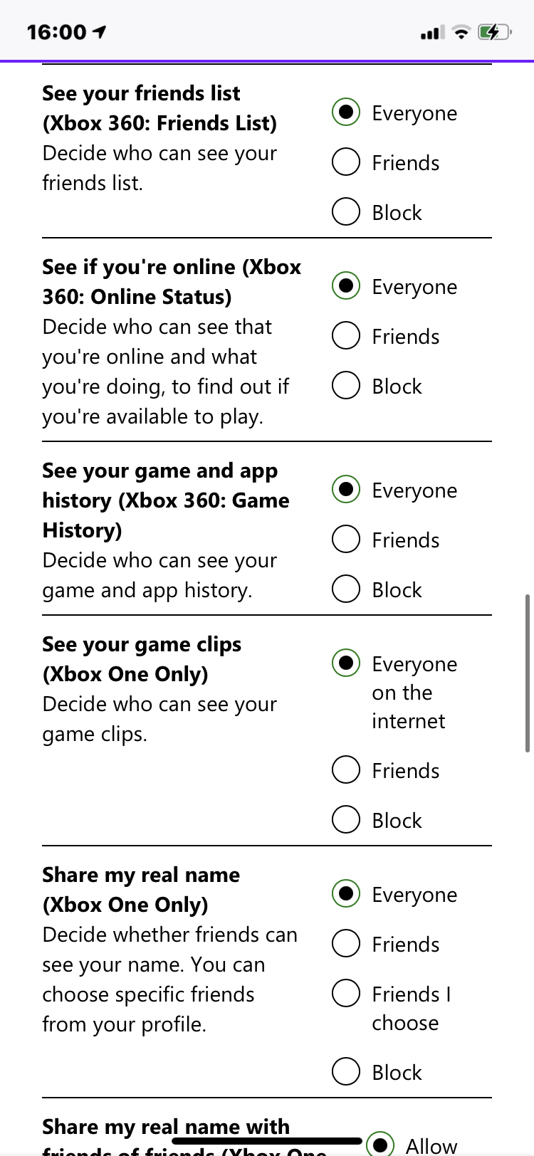Image resolution: width=534 pixels, height=1156 pixels.
Task: Choose Everyone for See your friends list
Action: coord(346,112)
